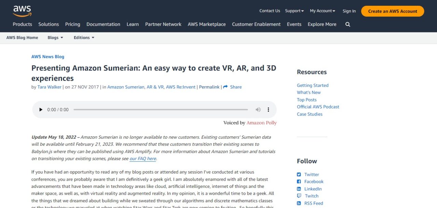Image resolution: width=437 pixels, height=208 pixels.
Task: Open the AWS Re:Invent category link
Action: [181, 87]
